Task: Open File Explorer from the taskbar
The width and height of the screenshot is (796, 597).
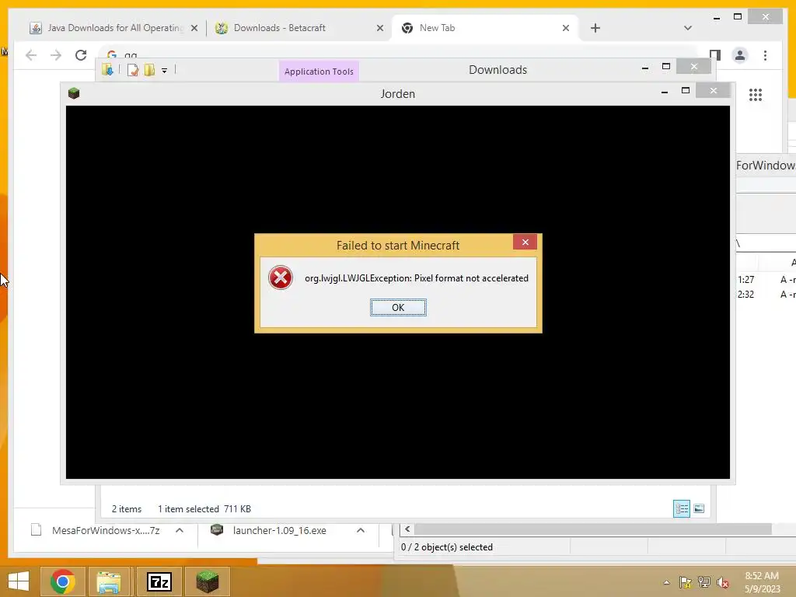Action: 109,581
